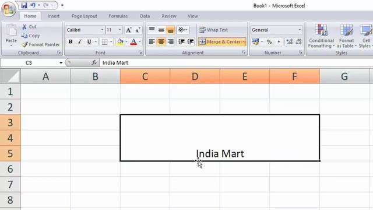Open the Clipboard dialog launcher
Viewport: 373px width, 210px height.
59,52
